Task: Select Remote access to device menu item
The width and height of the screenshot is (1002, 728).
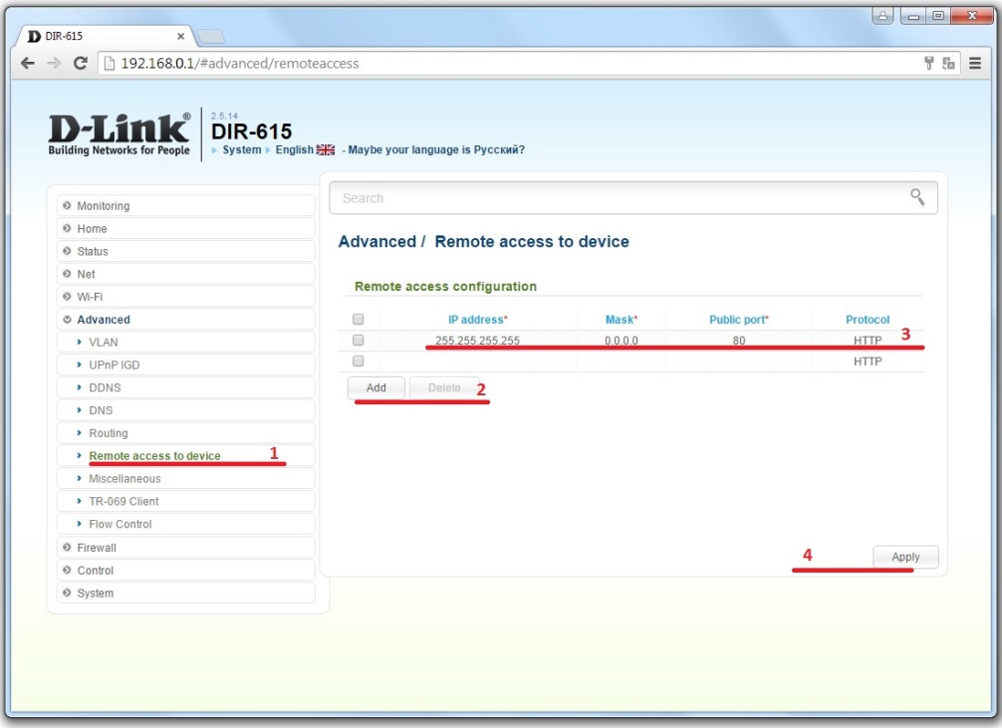Action: click(x=185, y=456)
